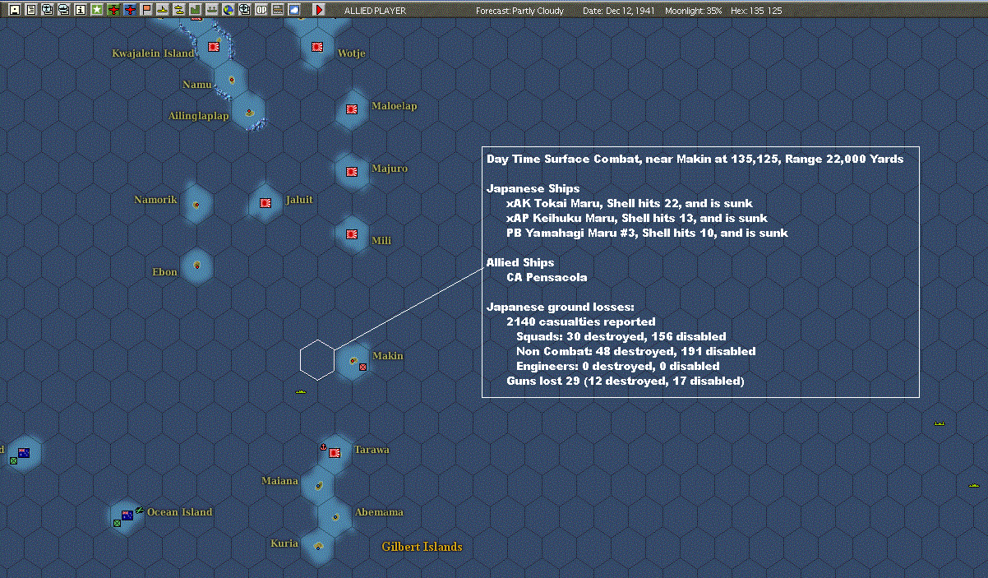
Task: Click the Ocean Island map label
Action: (x=180, y=512)
